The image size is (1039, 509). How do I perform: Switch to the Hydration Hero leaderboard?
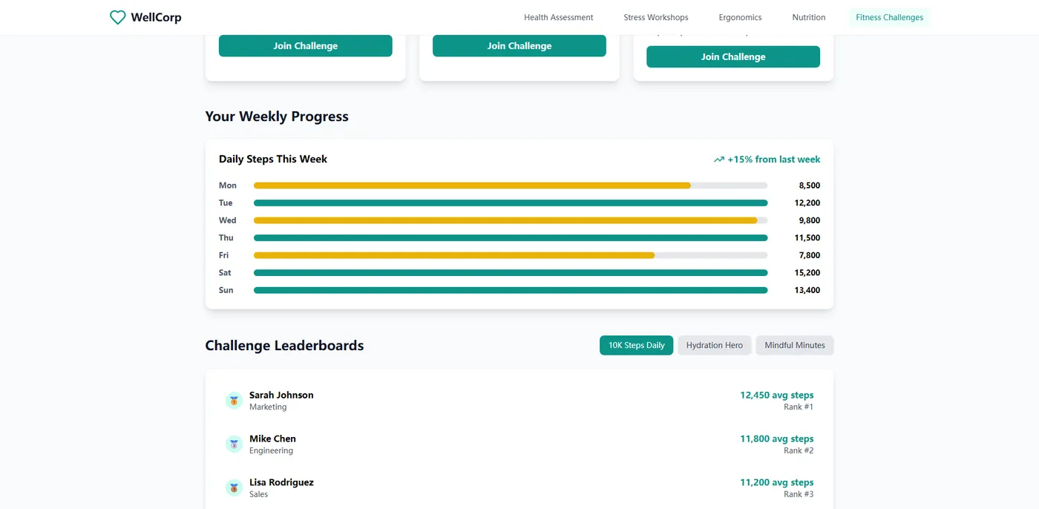(714, 345)
